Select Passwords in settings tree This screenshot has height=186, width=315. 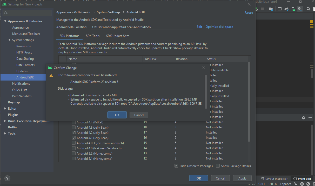23,46
